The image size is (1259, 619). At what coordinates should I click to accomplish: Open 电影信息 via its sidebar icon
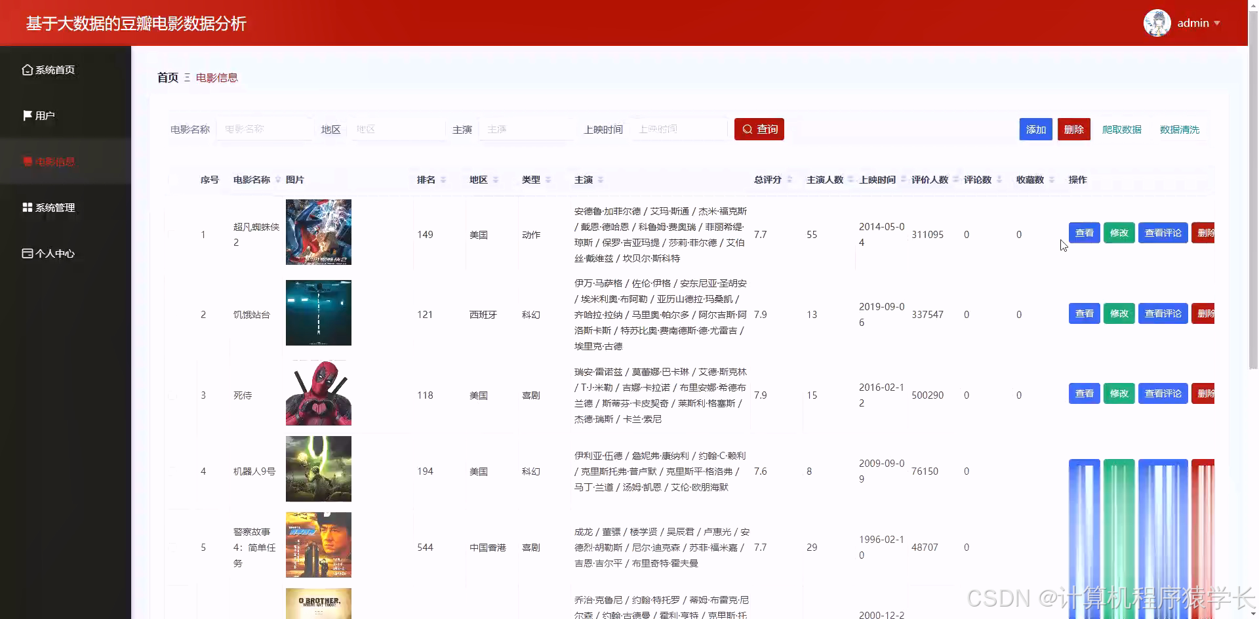[x=27, y=161]
